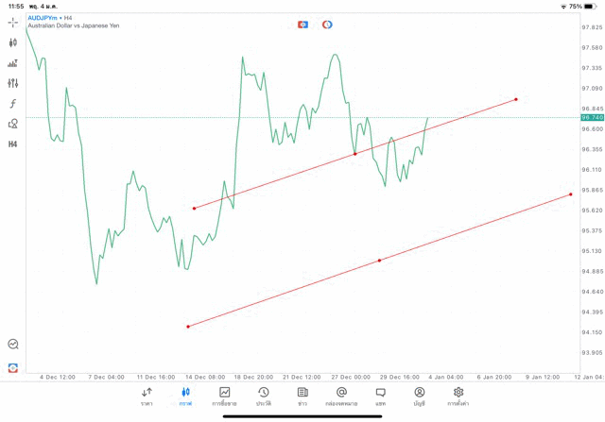605x422 pixels.
Task: Select upper red trendline's right end point
Action: [x=516, y=99]
